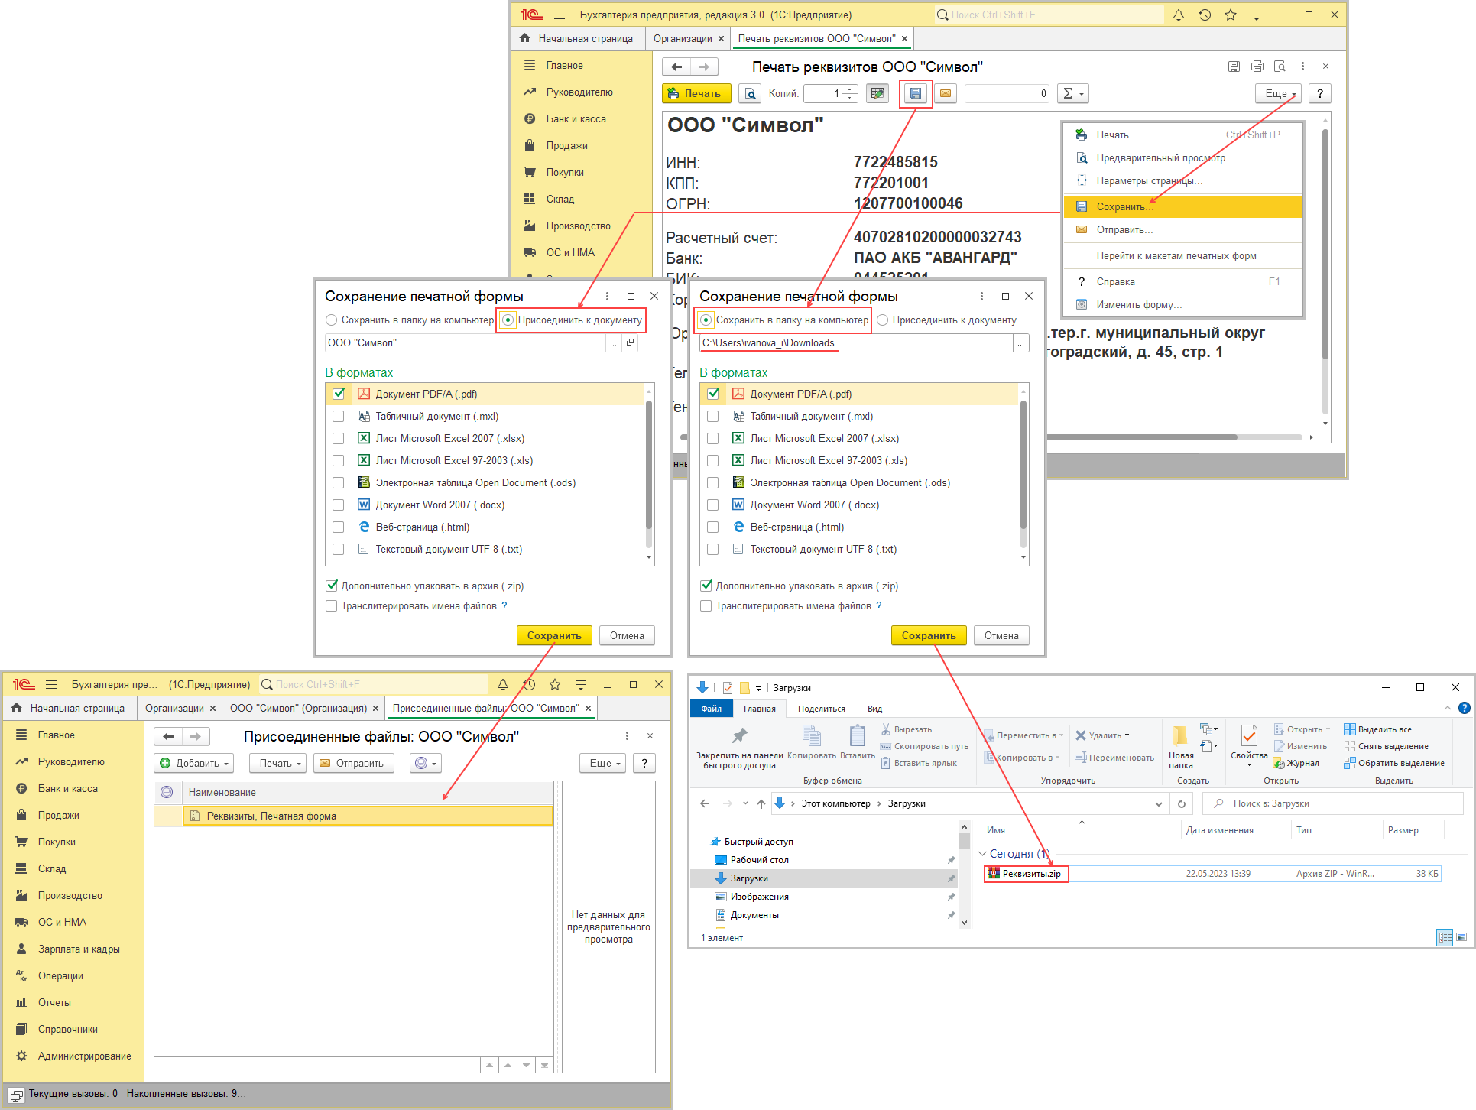This screenshot has height=1110, width=1476.
Task: Click vertical scrollbar of the print preview
Action: point(1325,245)
